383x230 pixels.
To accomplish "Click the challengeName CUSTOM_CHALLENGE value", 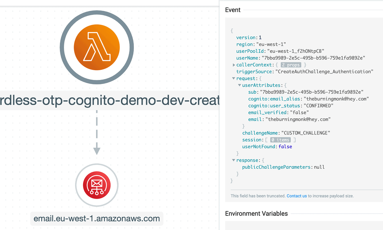I will (x=306, y=133).
